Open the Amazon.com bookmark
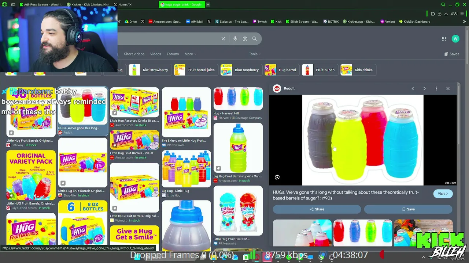The height and width of the screenshot is (263, 469). coord(165,22)
